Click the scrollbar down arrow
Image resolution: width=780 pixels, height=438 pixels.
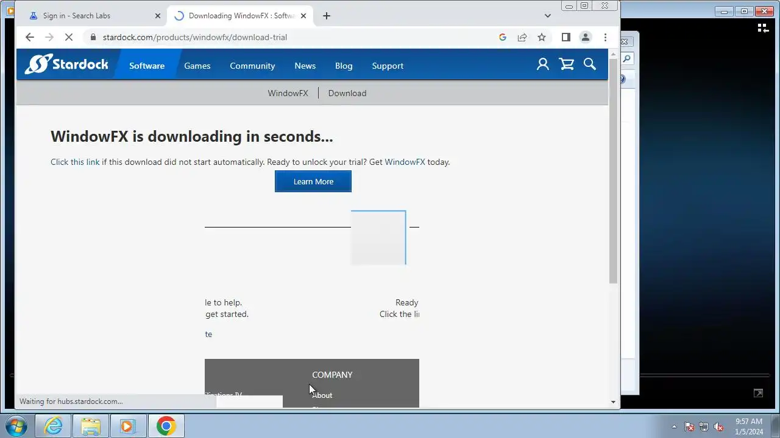click(x=613, y=402)
